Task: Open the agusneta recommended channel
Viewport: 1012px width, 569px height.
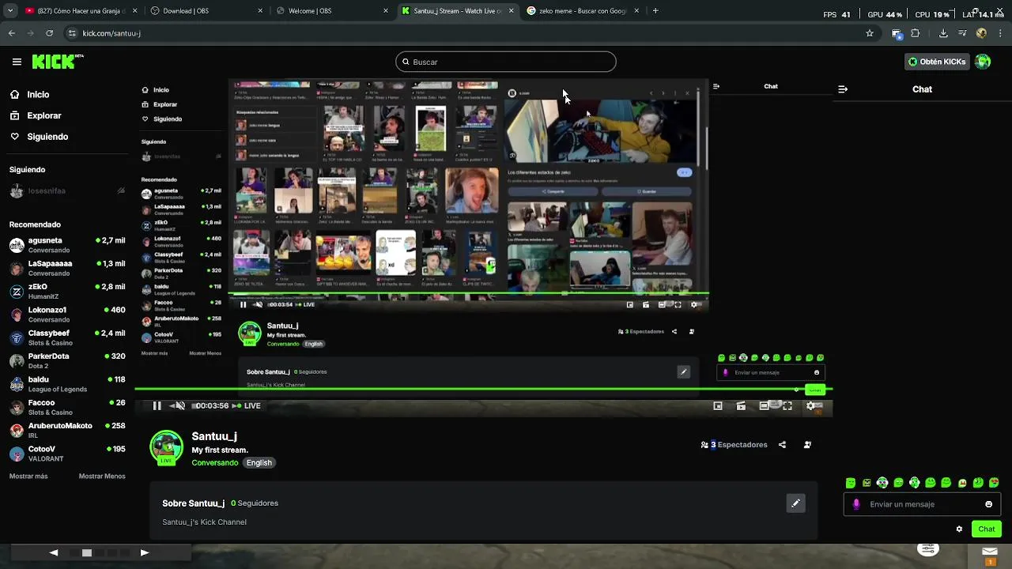Action: [67, 245]
